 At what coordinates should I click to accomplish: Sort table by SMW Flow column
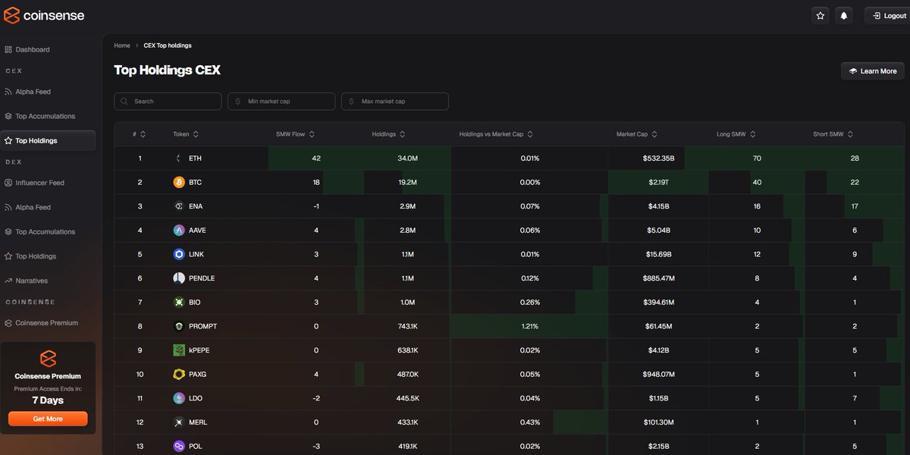[295, 134]
